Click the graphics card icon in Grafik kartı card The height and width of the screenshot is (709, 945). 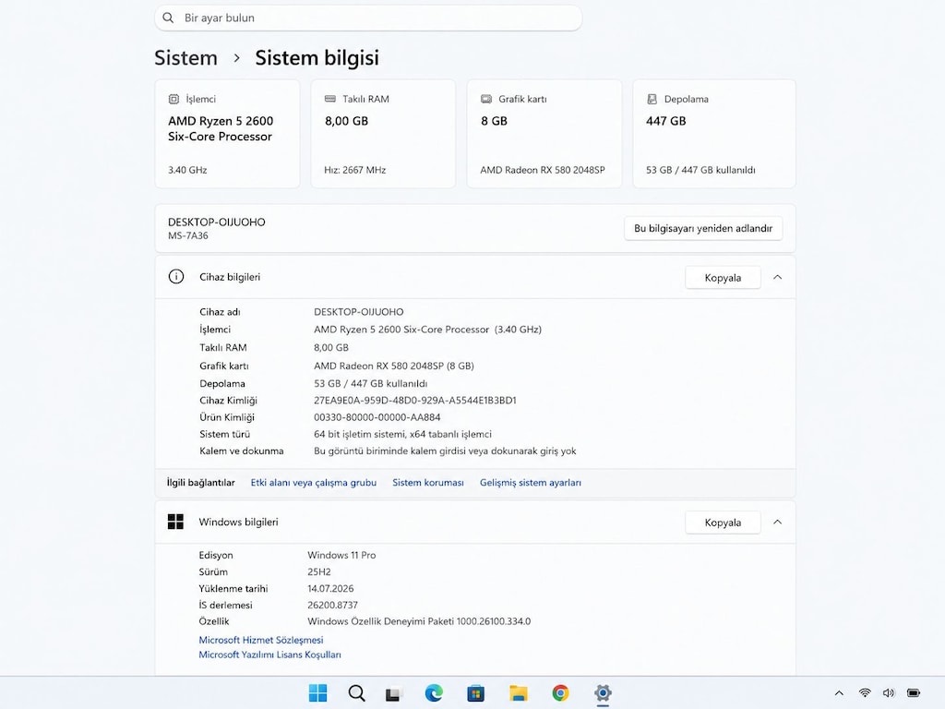coord(486,99)
